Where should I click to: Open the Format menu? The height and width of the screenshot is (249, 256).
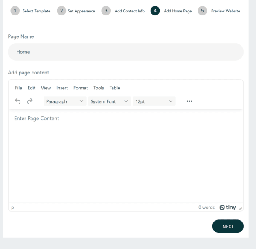[81, 88]
